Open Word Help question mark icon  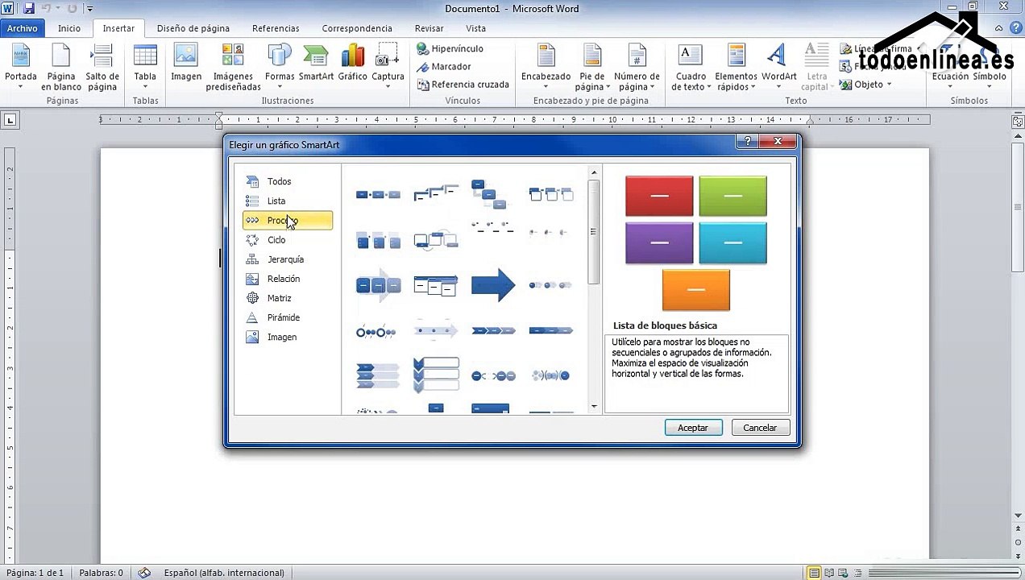pos(1016,28)
